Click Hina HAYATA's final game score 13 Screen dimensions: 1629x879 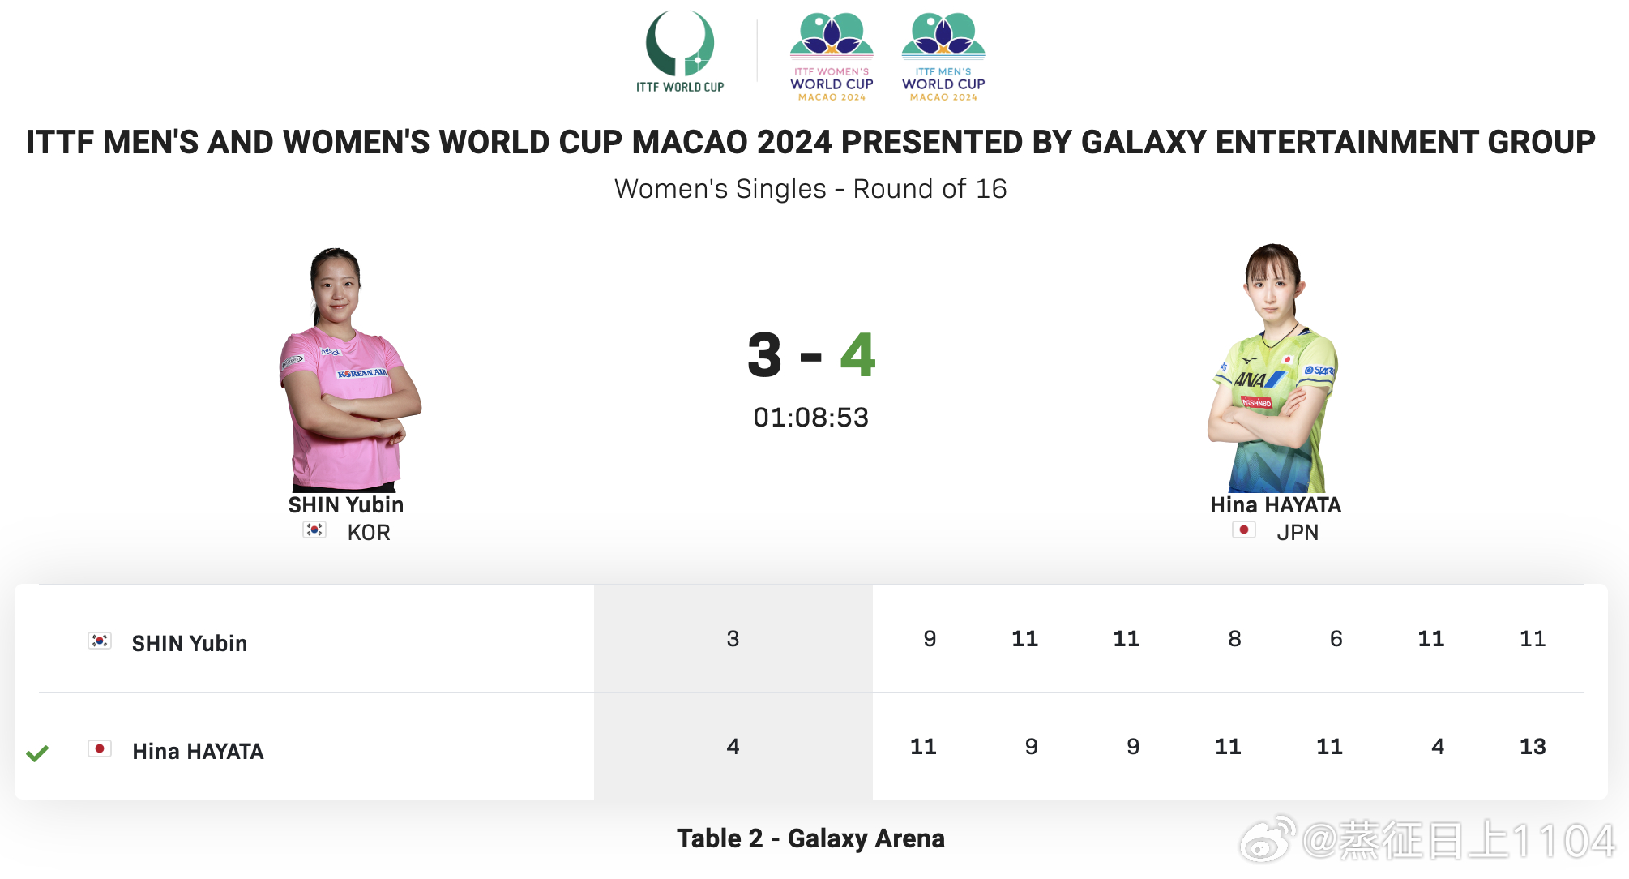pyautogui.click(x=1532, y=746)
